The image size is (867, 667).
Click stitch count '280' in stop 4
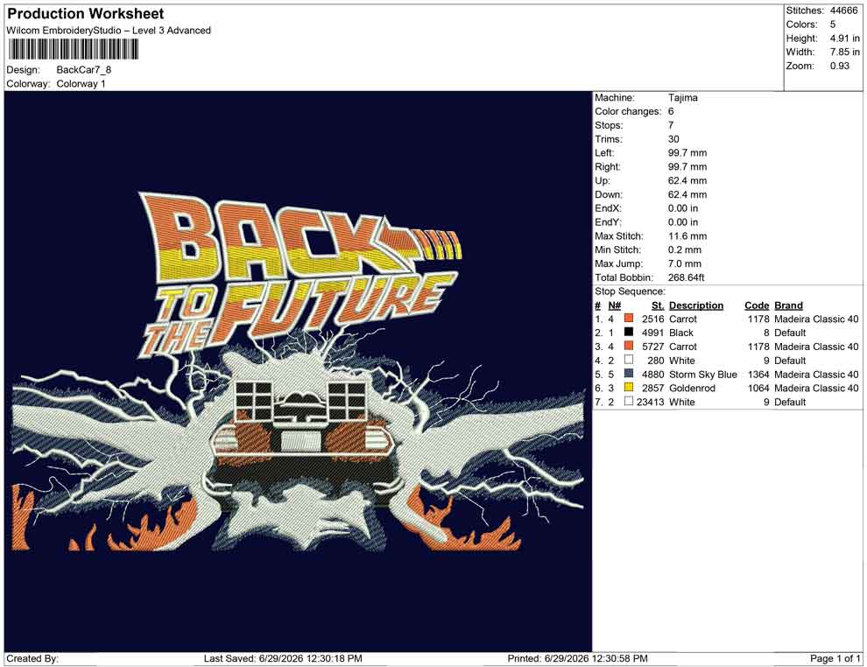pos(656,361)
